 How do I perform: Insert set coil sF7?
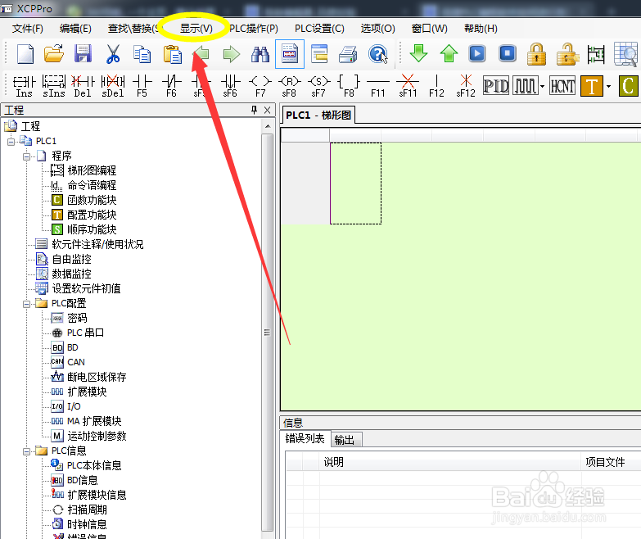tap(318, 86)
